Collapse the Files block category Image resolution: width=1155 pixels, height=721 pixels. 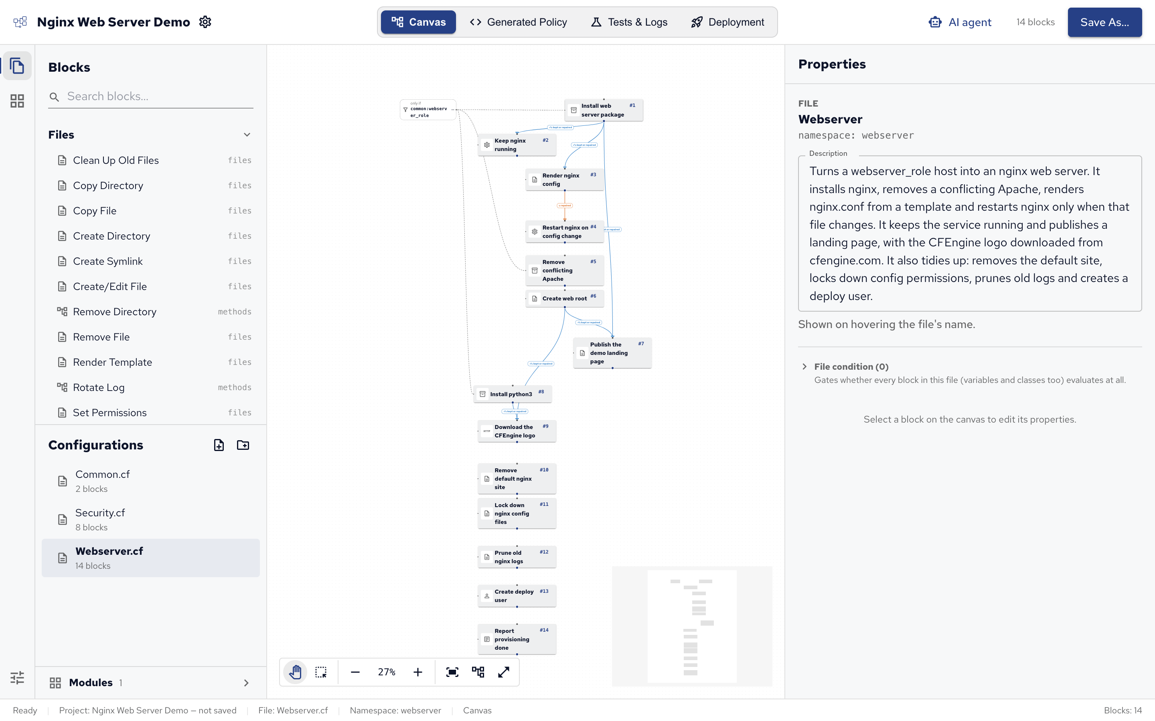tap(247, 135)
